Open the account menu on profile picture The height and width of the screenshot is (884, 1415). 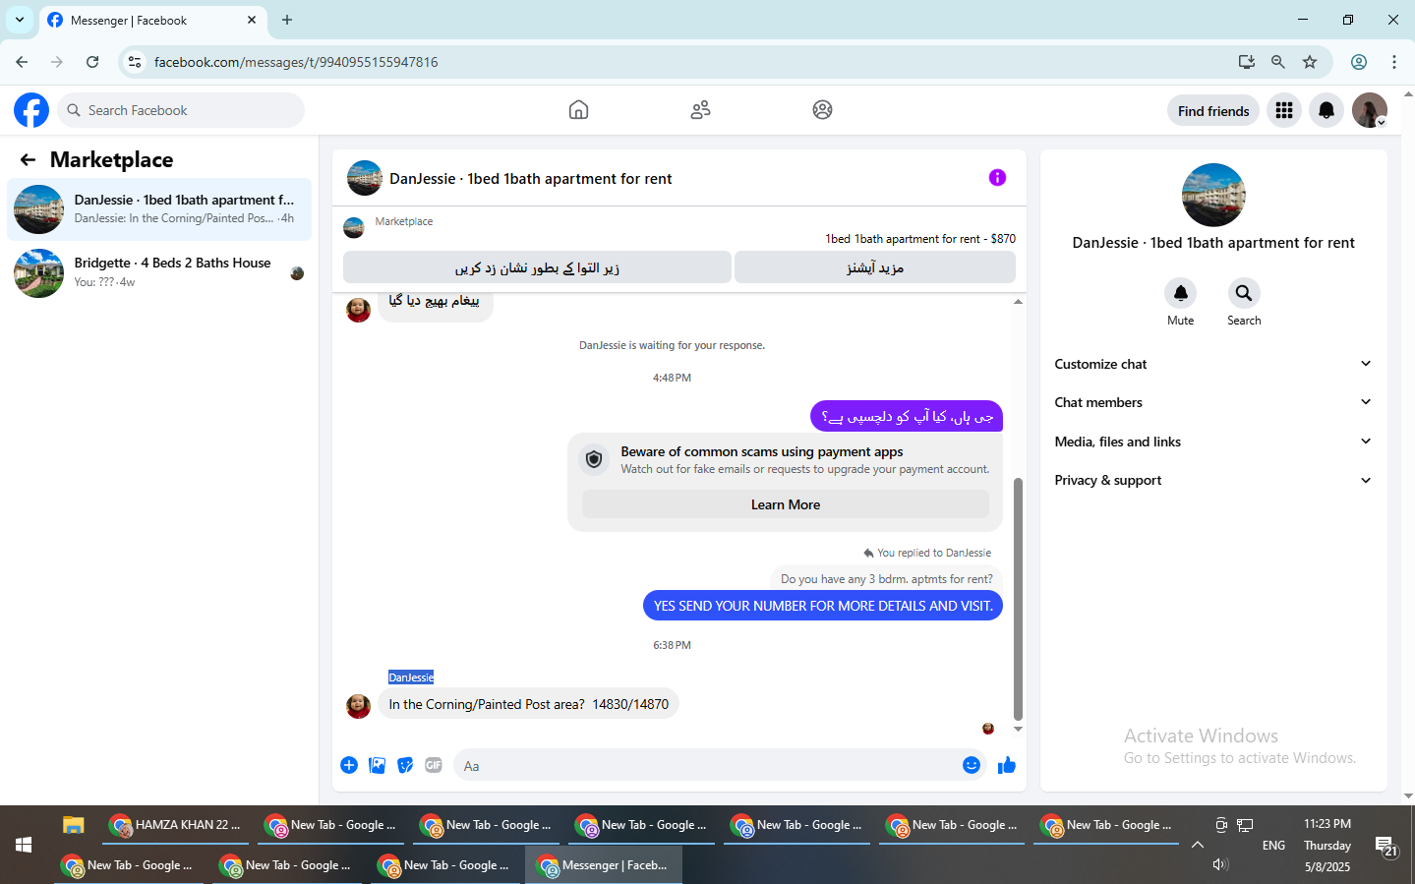[x=1370, y=110]
